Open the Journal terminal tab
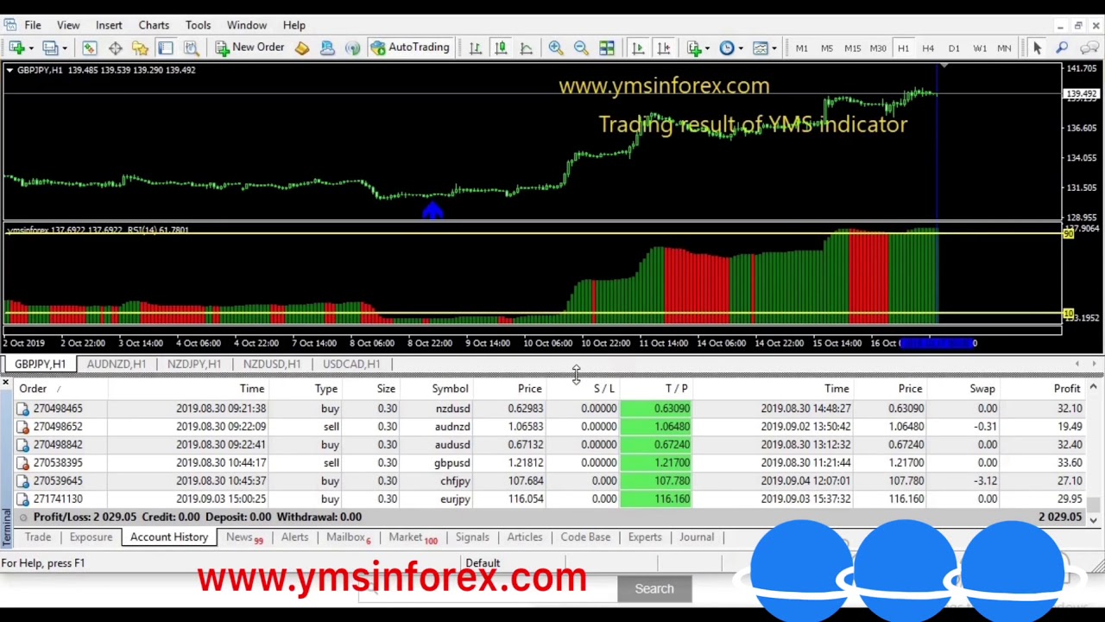This screenshot has height=622, width=1105. (x=696, y=537)
